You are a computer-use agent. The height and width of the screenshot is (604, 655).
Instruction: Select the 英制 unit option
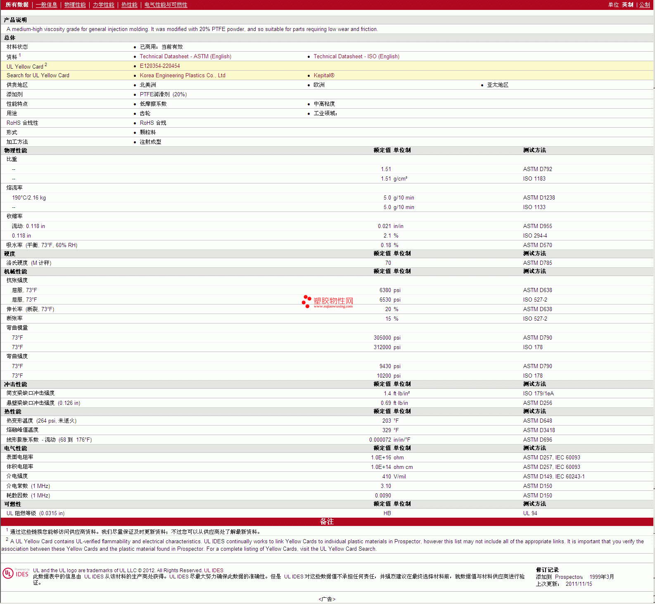[628, 5]
